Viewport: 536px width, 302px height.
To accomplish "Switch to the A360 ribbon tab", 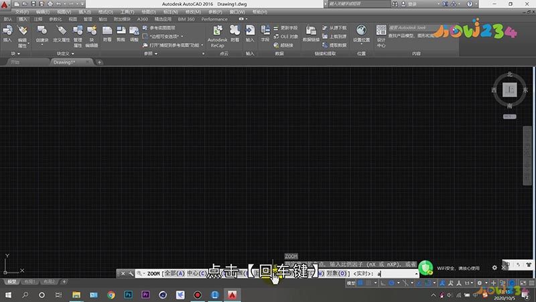I will (x=143, y=19).
